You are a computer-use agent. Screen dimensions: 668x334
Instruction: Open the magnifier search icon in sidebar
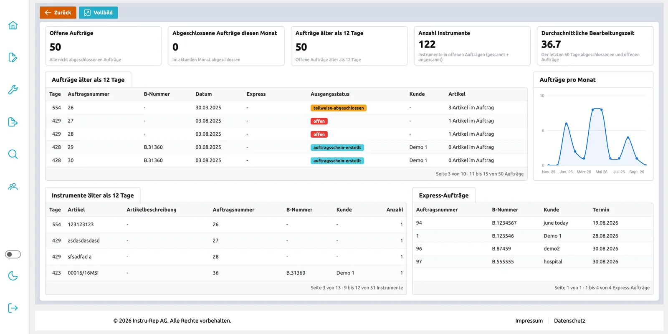[13, 154]
